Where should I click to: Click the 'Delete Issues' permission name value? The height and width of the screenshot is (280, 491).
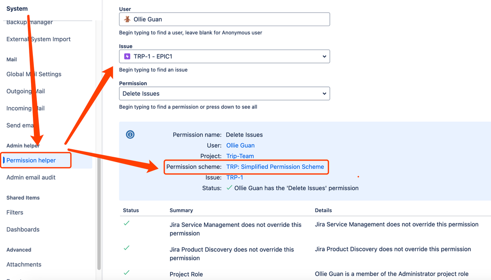click(x=244, y=135)
